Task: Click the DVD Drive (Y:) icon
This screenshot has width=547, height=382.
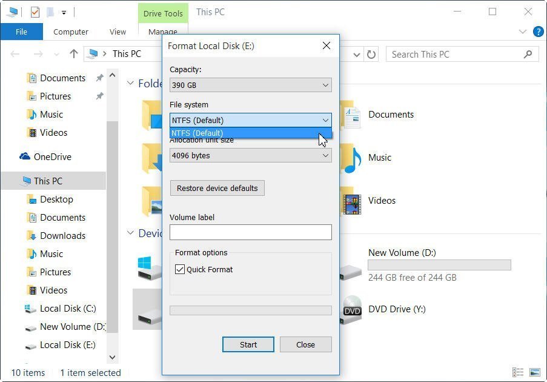Action: pos(352,309)
